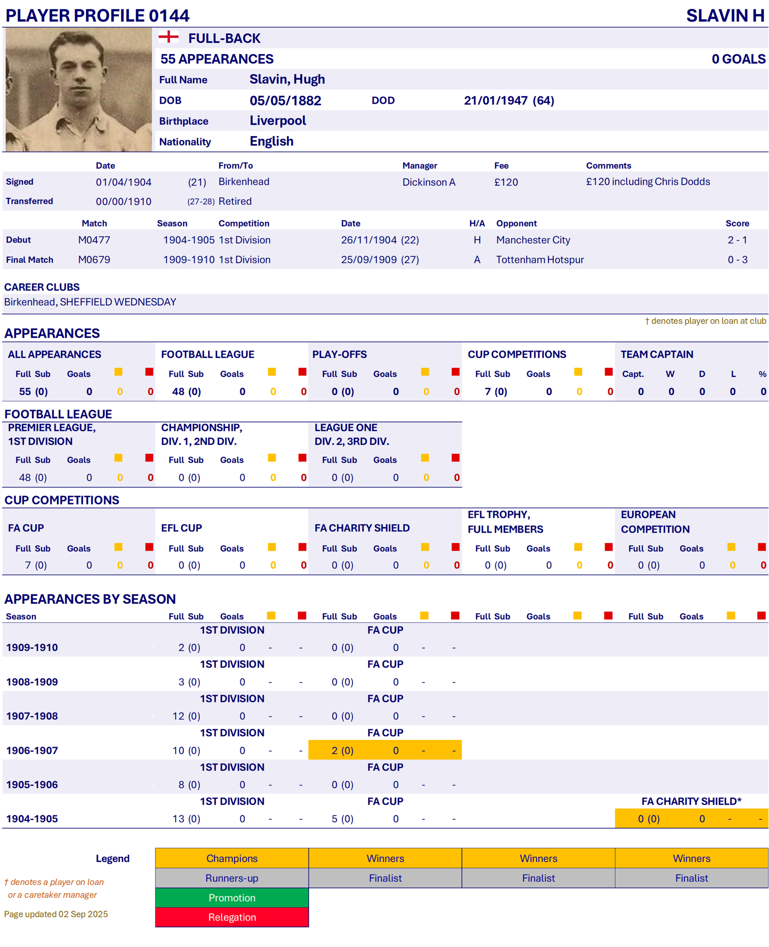The image size is (769, 947).
Task: Click Hugh Slavin's player photo
Action: click(x=79, y=89)
